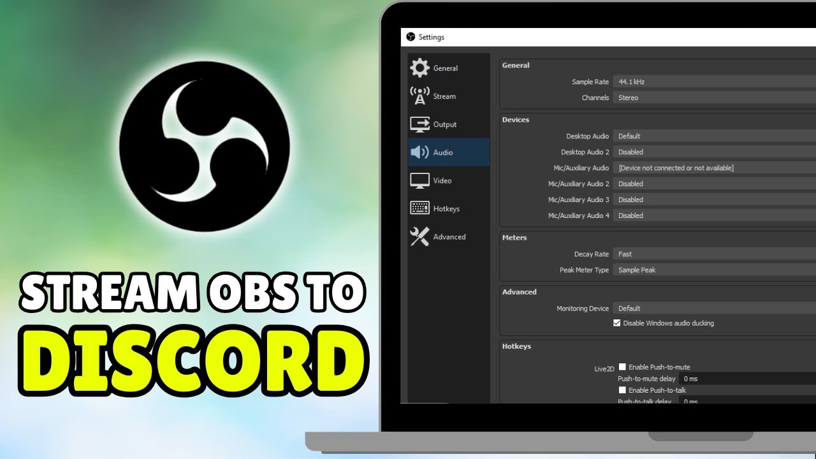Click the OBS icon in Settings title bar

click(411, 37)
